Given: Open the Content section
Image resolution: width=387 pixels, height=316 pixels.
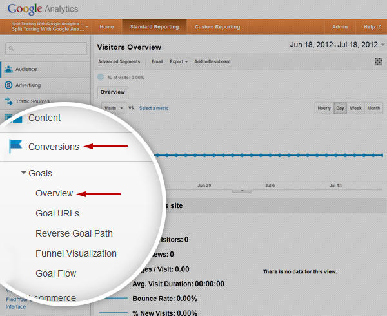Looking at the screenshot, I should (45, 118).
